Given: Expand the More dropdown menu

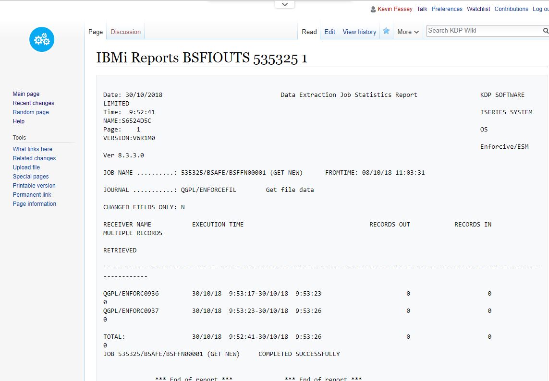Looking at the screenshot, I should pyautogui.click(x=408, y=32).
